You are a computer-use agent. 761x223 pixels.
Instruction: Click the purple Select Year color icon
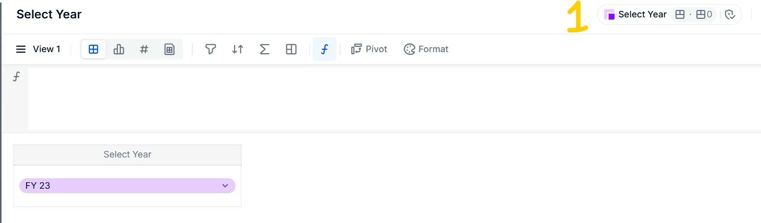click(x=609, y=15)
